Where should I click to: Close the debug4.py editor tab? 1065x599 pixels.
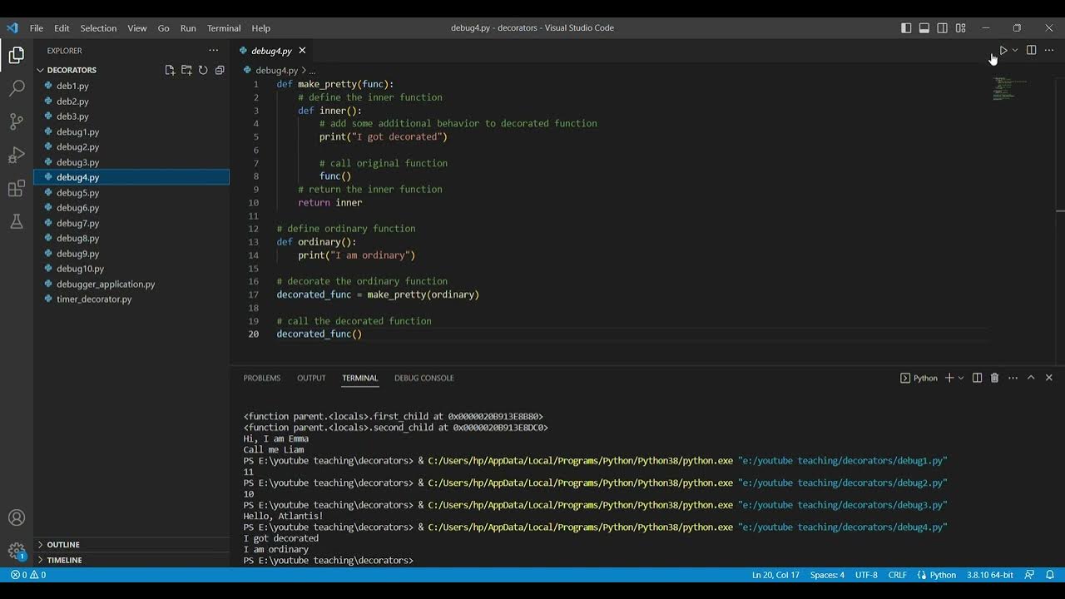tap(302, 51)
